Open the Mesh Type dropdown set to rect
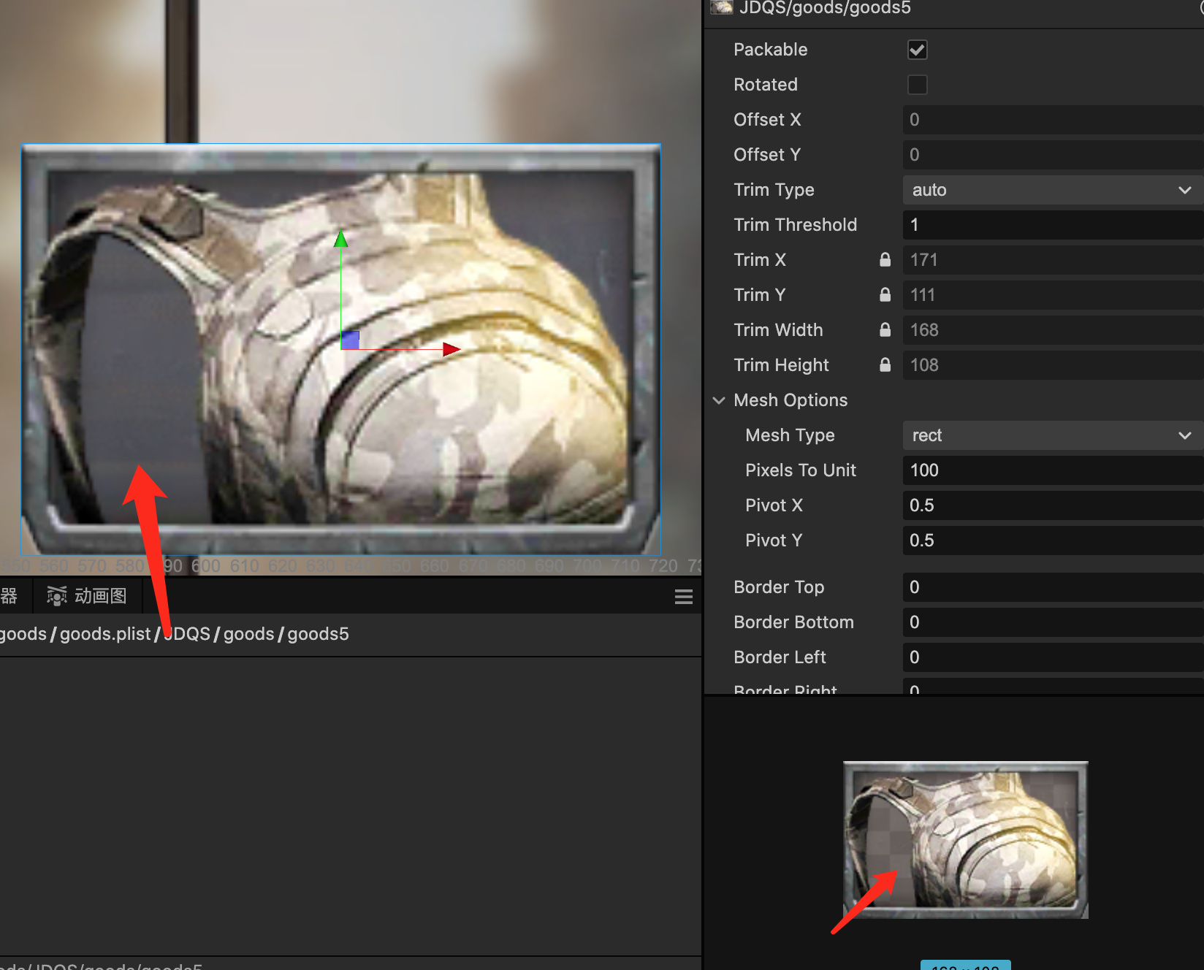Viewport: 1204px width, 970px height. coord(1053,435)
